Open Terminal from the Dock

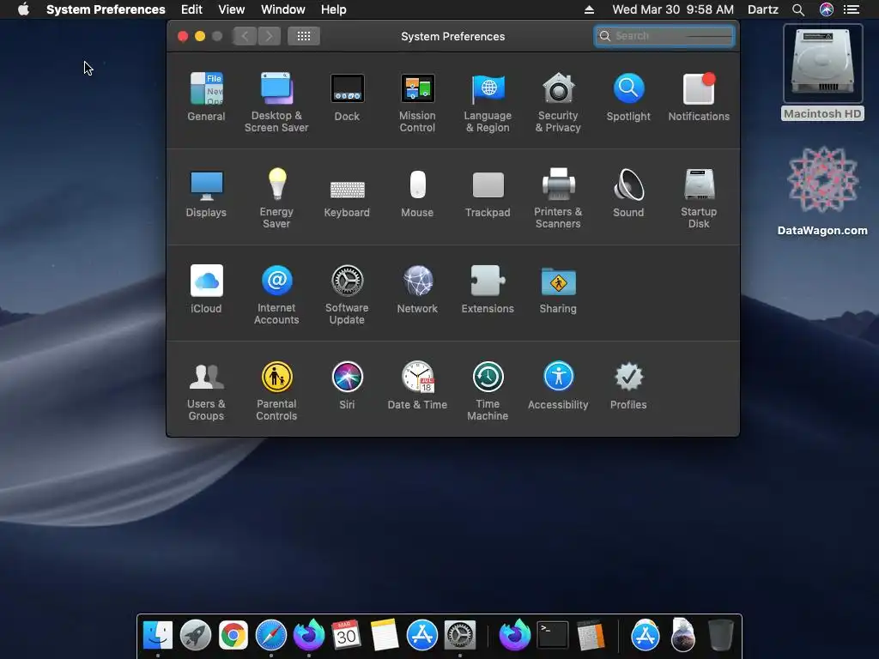click(553, 635)
